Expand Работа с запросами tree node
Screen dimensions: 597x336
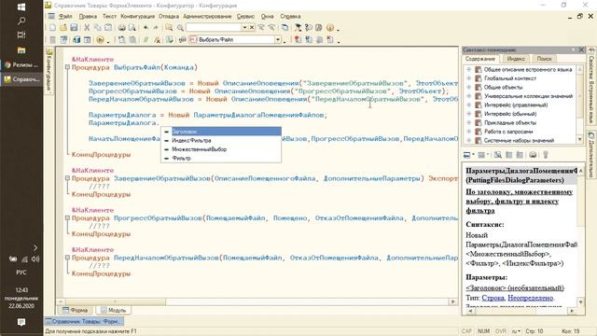tap(468, 132)
